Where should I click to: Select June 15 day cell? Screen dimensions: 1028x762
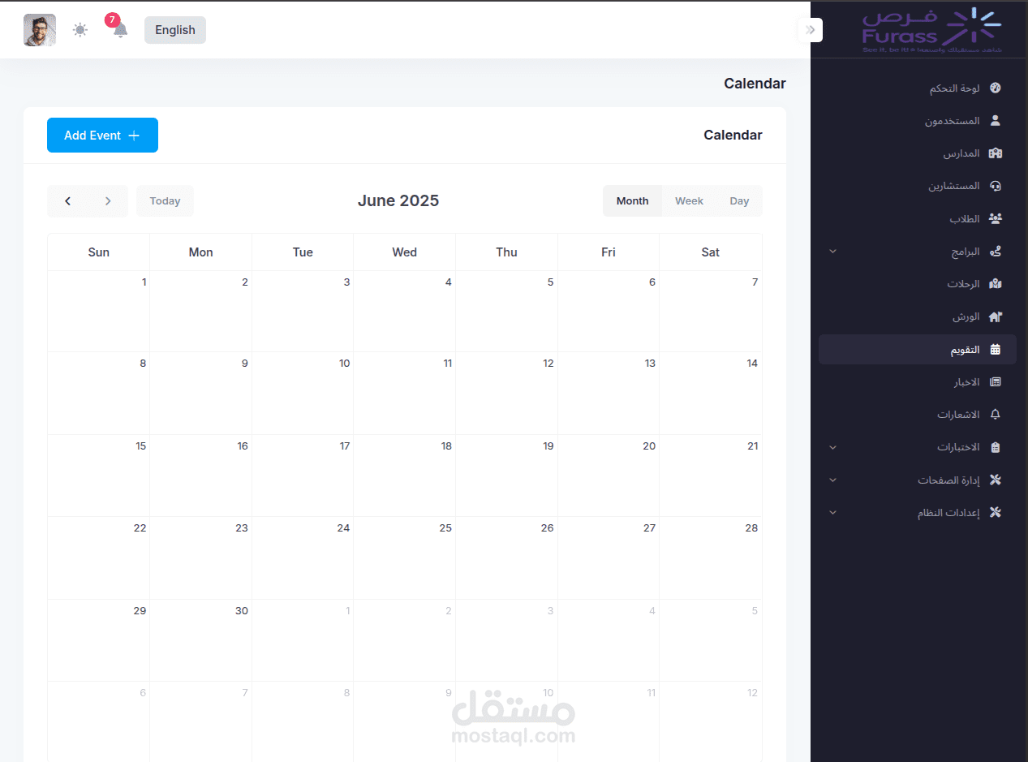(99, 476)
